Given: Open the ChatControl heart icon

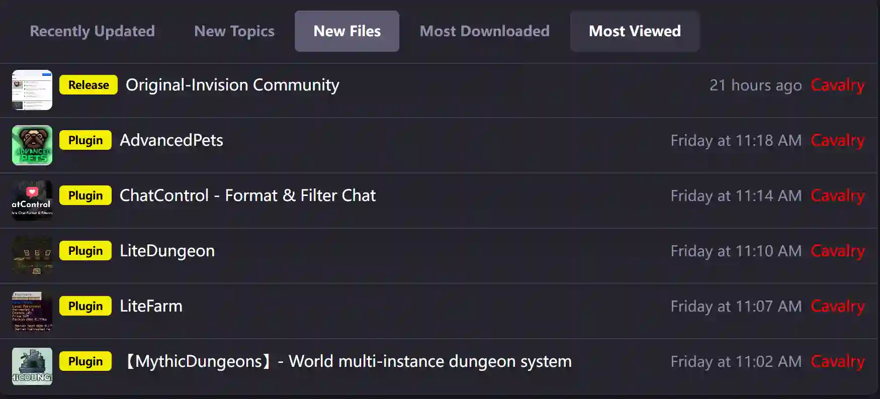Looking at the screenshot, I should [32, 201].
